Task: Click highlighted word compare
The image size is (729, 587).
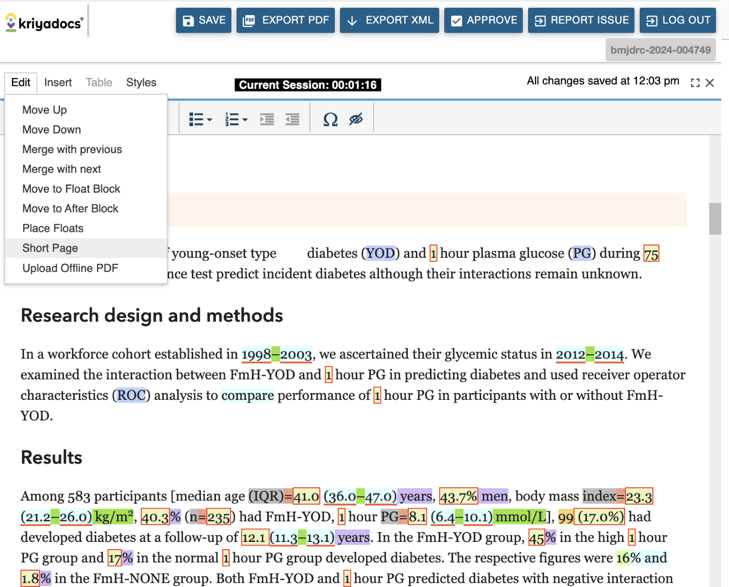Action: 248,395
